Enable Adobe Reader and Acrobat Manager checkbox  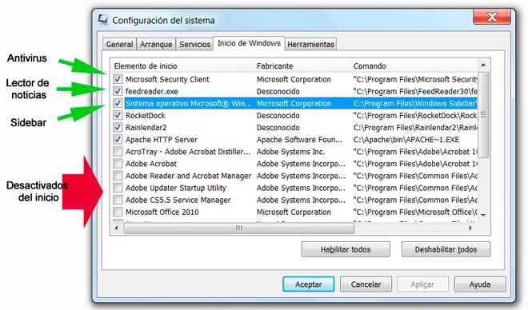point(118,176)
